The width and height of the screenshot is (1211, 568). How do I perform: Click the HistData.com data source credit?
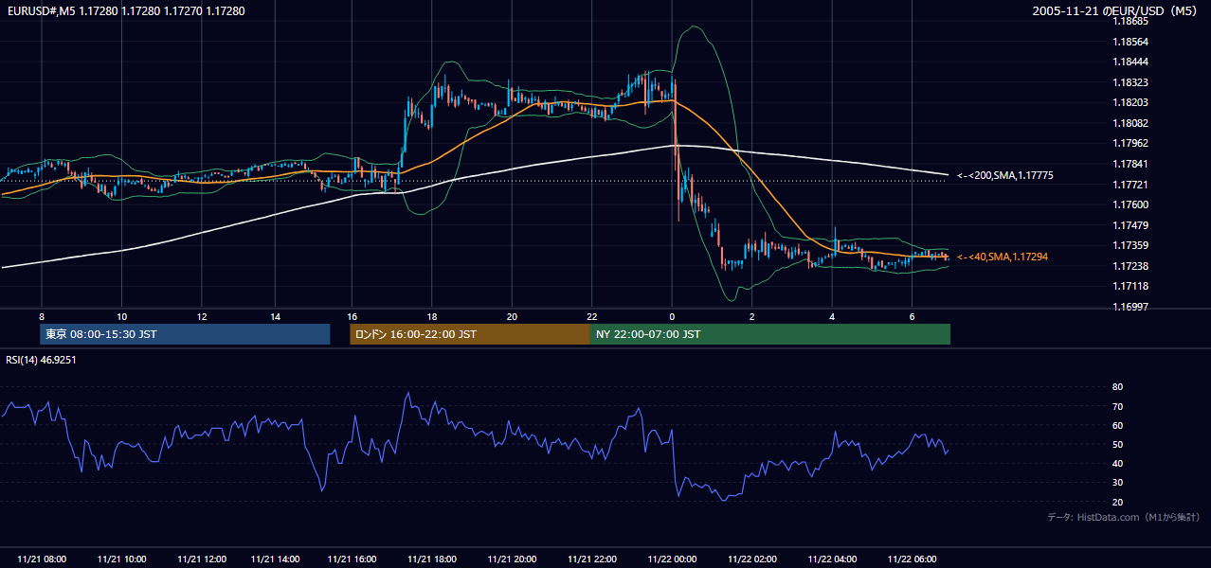coord(1124,517)
